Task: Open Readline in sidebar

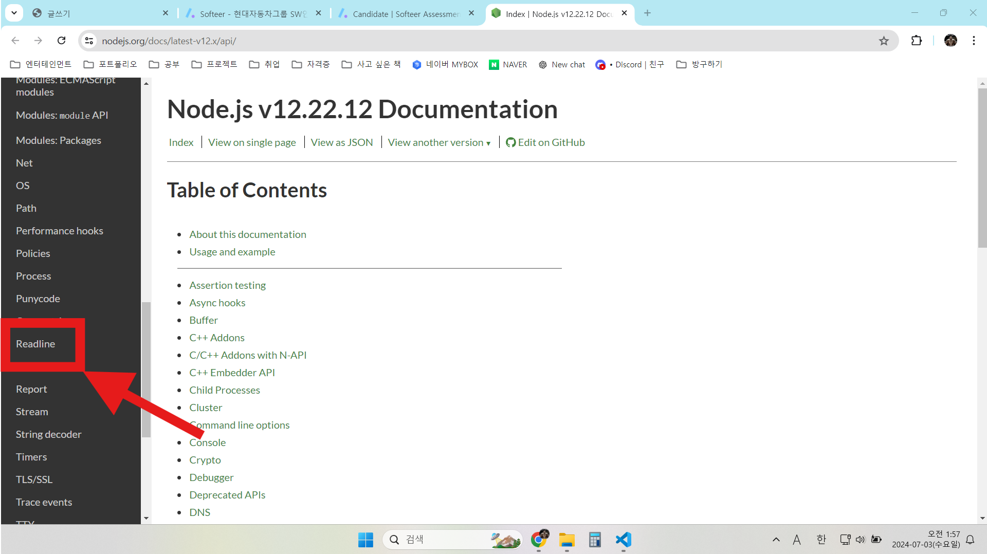Action: pyautogui.click(x=35, y=344)
